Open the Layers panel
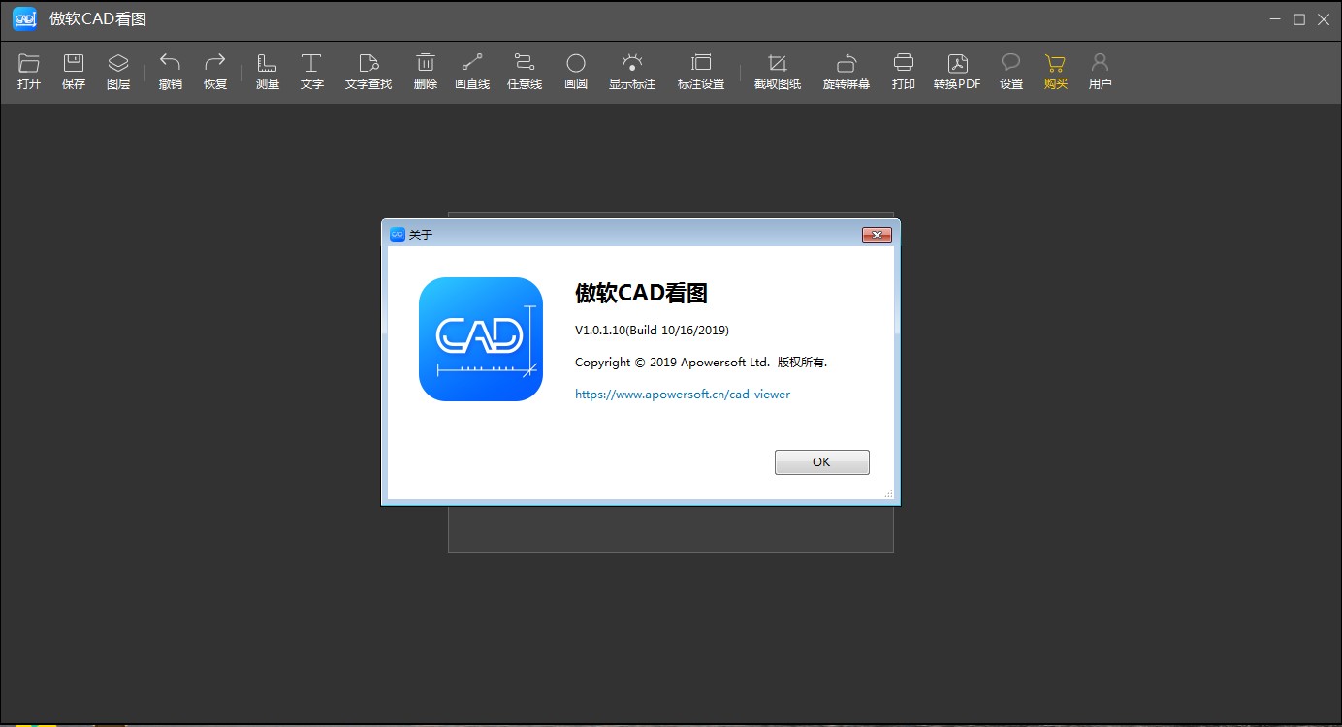The image size is (1342, 727). pyautogui.click(x=118, y=71)
